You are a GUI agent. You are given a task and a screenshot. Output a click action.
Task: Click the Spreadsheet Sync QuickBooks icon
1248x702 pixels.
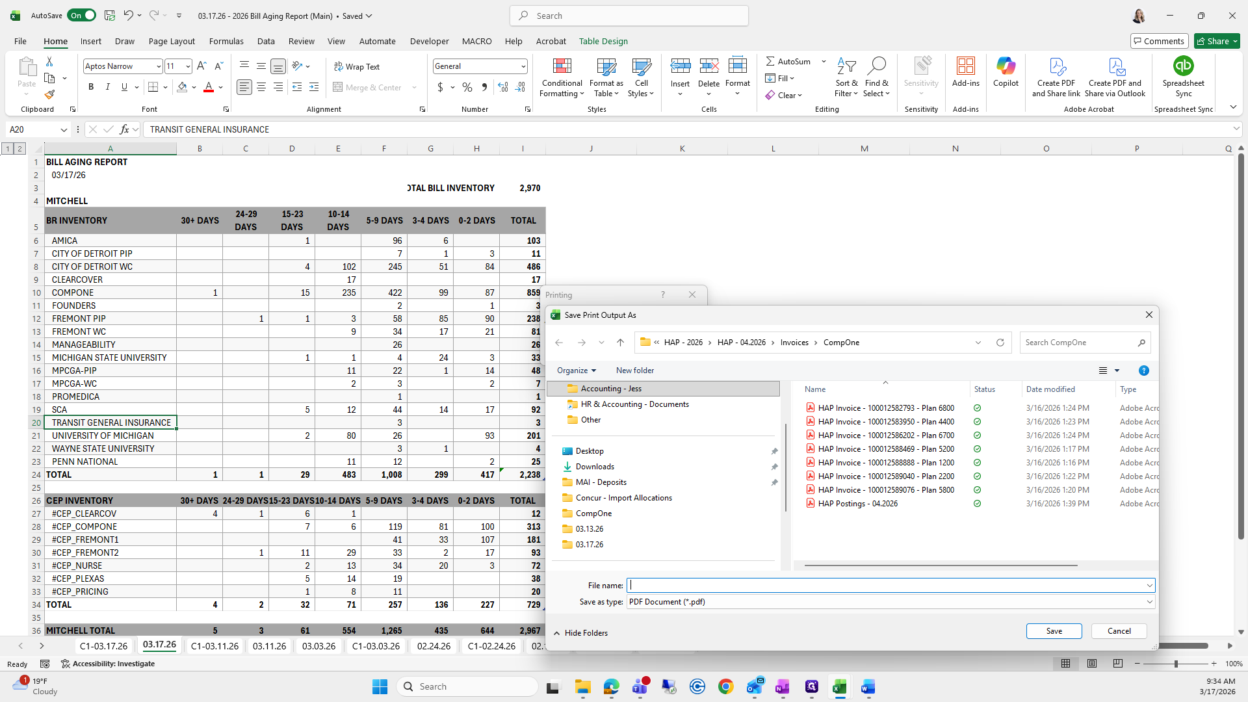point(1183,66)
